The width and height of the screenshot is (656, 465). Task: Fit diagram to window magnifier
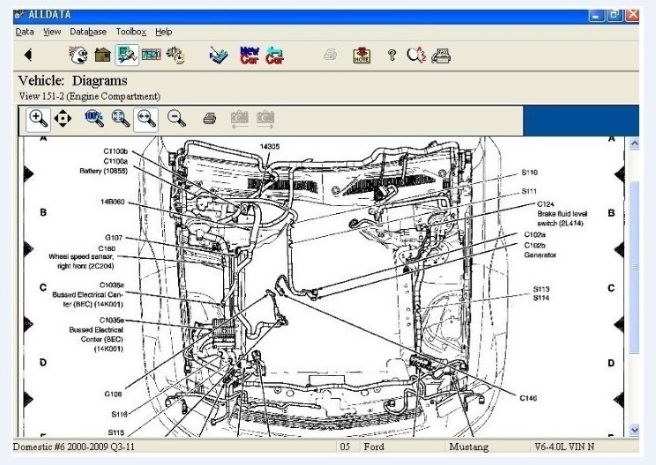pos(121,119)
